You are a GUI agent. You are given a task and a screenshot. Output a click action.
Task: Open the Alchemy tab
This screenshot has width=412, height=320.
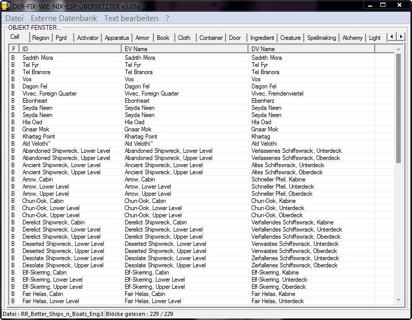tap(352, 38)
